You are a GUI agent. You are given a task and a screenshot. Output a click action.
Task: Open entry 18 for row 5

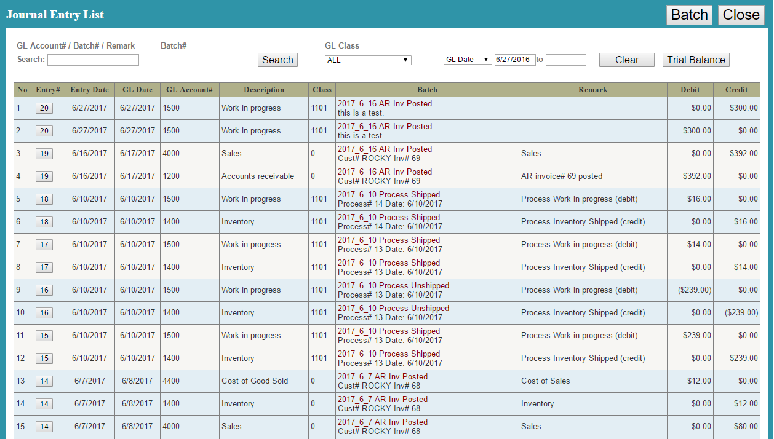(44, 199)
